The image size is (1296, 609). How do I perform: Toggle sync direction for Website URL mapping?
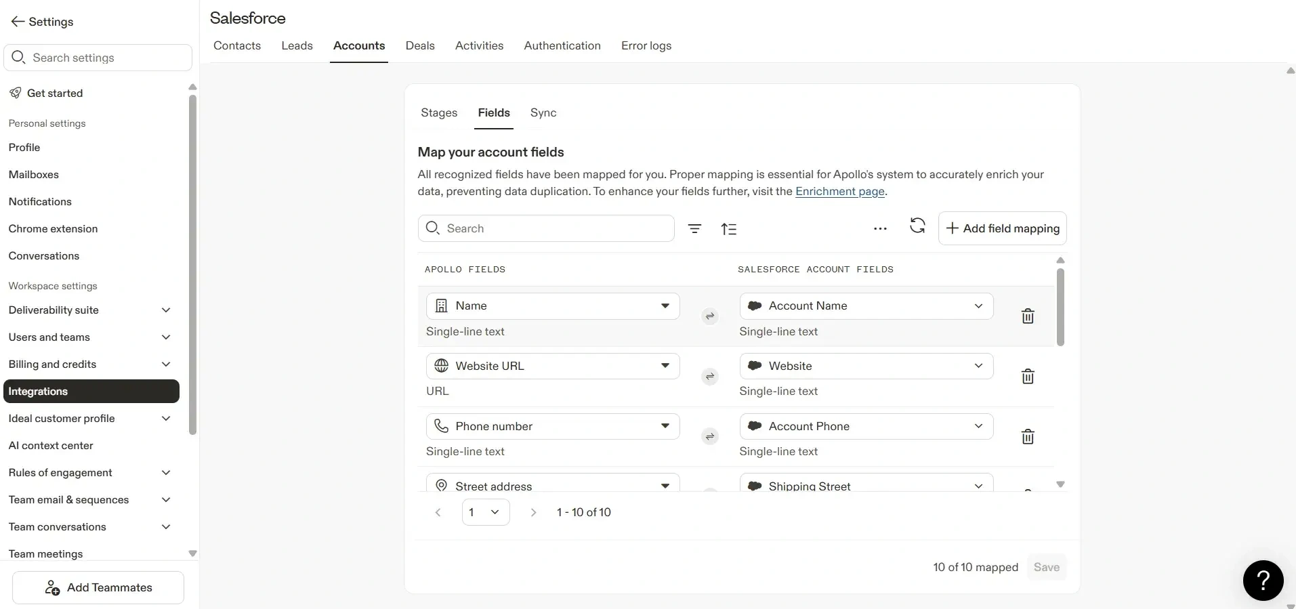click(709, 377)
